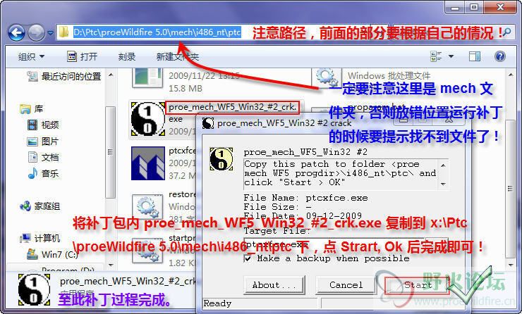This screenshot has height=314, width=522.
Task: Select 库 in navigation pane
Action: 39,109
